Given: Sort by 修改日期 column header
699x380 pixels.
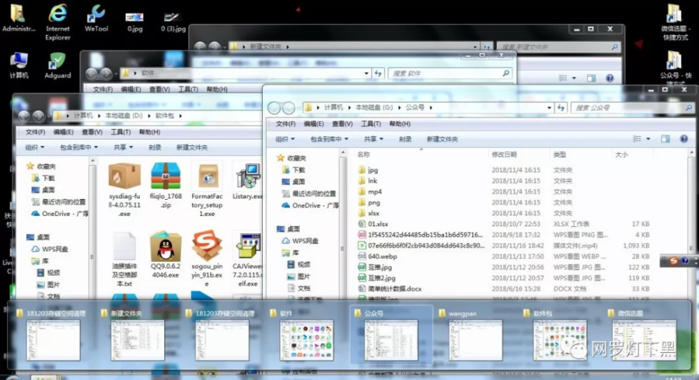Looking at the screenshot, I should tap(504, 154).
